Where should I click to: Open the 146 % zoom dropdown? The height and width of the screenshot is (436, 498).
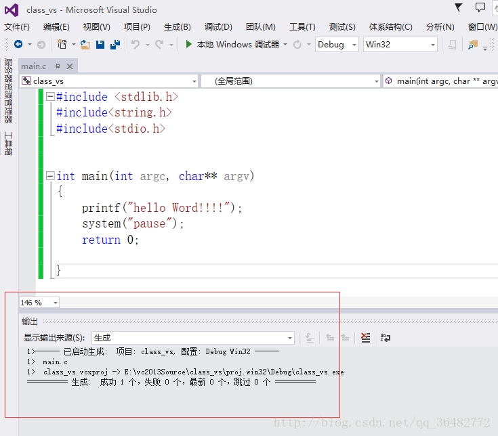39,303
